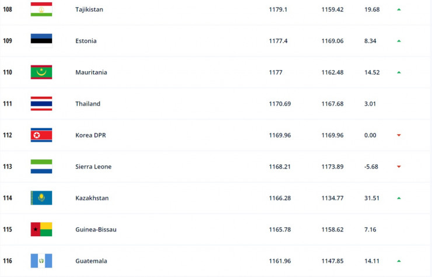The height and width of the screenshot is (277, 432).
Task: Click the Mauritania flag icon
Action: pos(41,72)
